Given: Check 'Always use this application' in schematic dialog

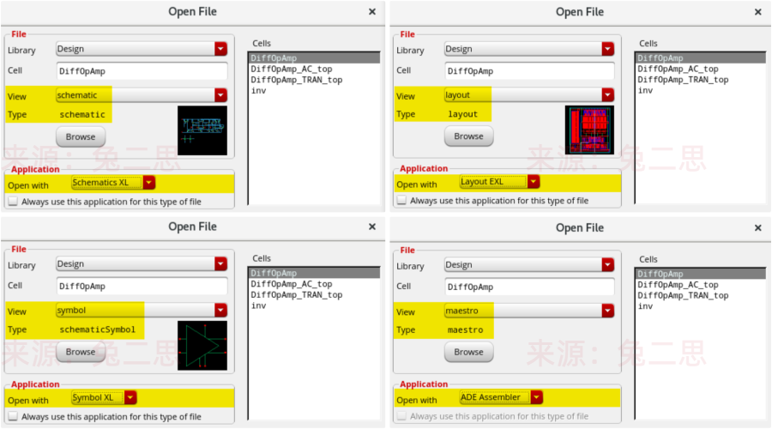Looking at the screenshot, I should click(x=13, y=202).
